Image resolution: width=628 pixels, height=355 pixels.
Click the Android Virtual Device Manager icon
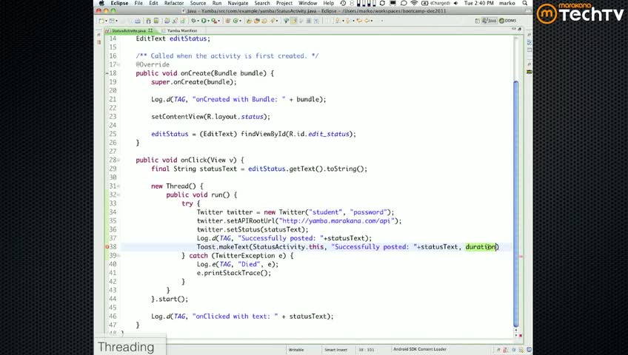pos(156,21)
